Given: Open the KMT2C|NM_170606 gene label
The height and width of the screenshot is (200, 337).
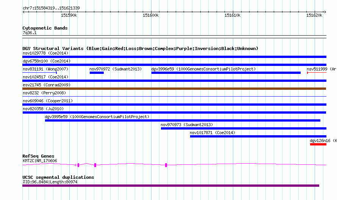Looking at the screenshot, I should point(40,161).
